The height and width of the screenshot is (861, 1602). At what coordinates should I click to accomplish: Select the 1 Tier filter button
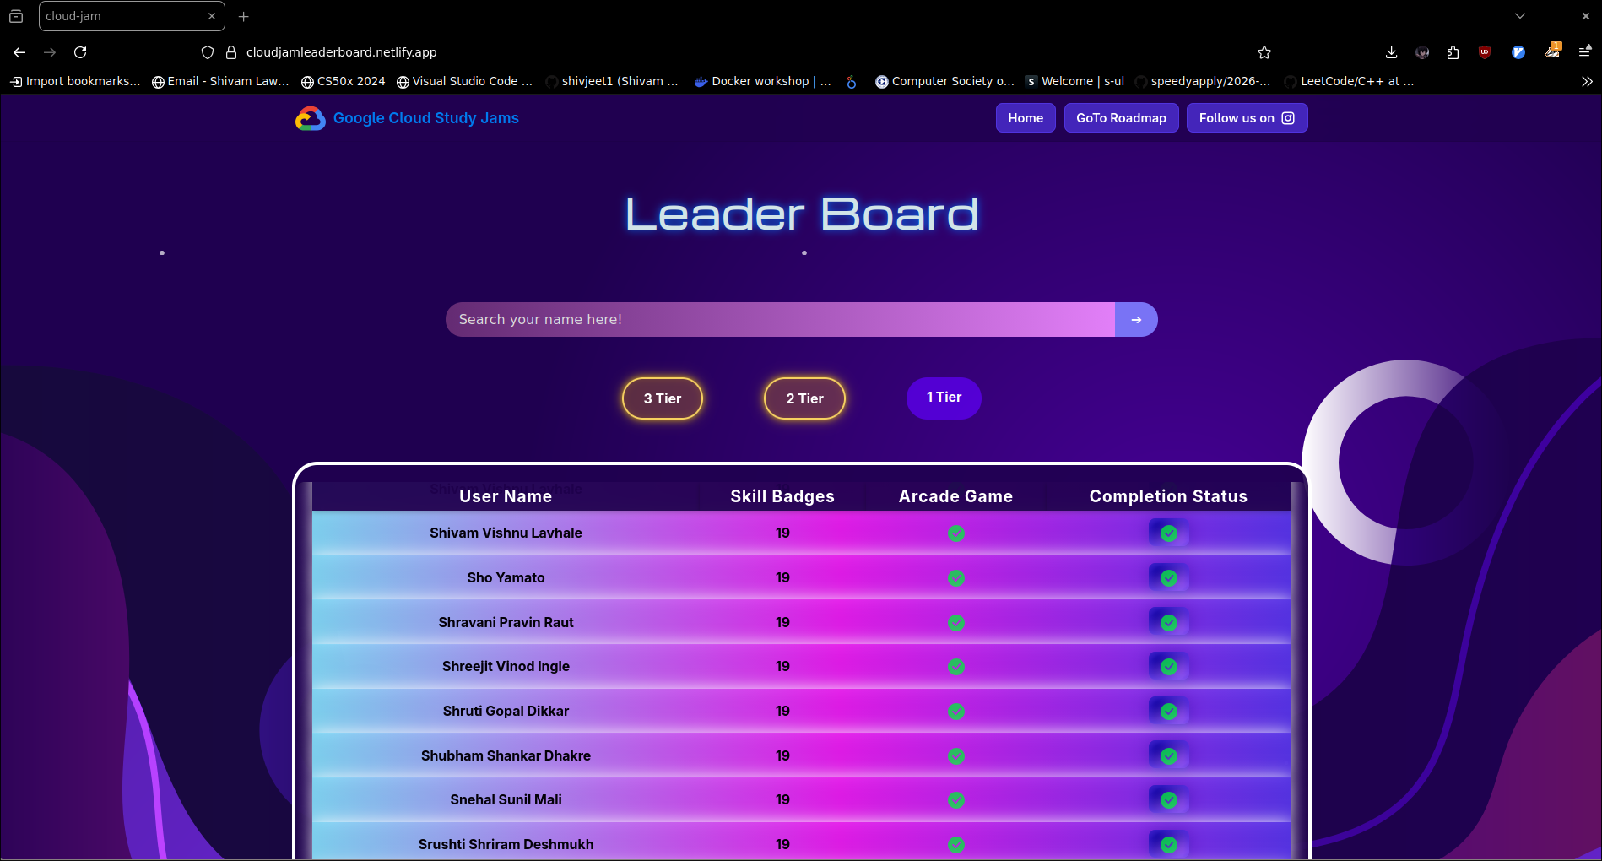(944, 398)
